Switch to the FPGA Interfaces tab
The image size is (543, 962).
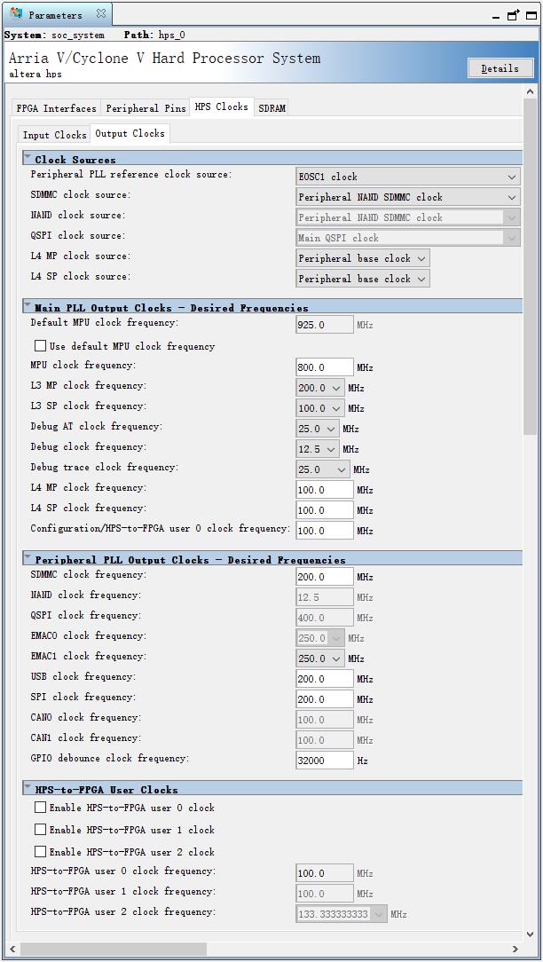[57, 108]
